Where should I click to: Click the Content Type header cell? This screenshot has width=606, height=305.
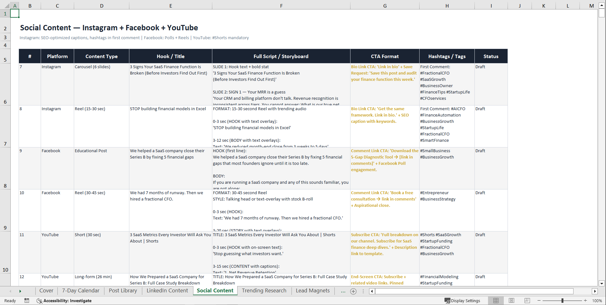coord(102,56)
